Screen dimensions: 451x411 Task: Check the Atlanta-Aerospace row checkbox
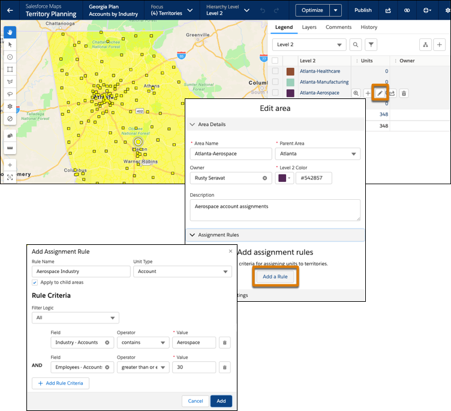pos(275,92)
